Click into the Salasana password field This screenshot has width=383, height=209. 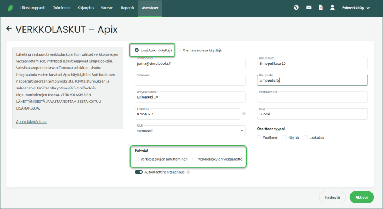tap(190, 80)
